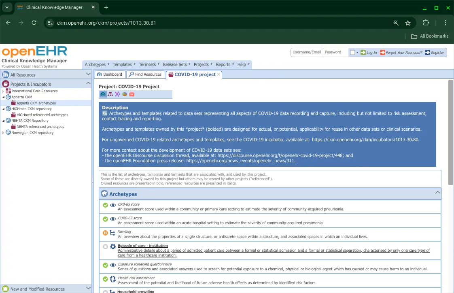Collapse the Archetypes section with the chevron
Image resolution: width=454 pixels, height=293 pixels.
point(437,193)
